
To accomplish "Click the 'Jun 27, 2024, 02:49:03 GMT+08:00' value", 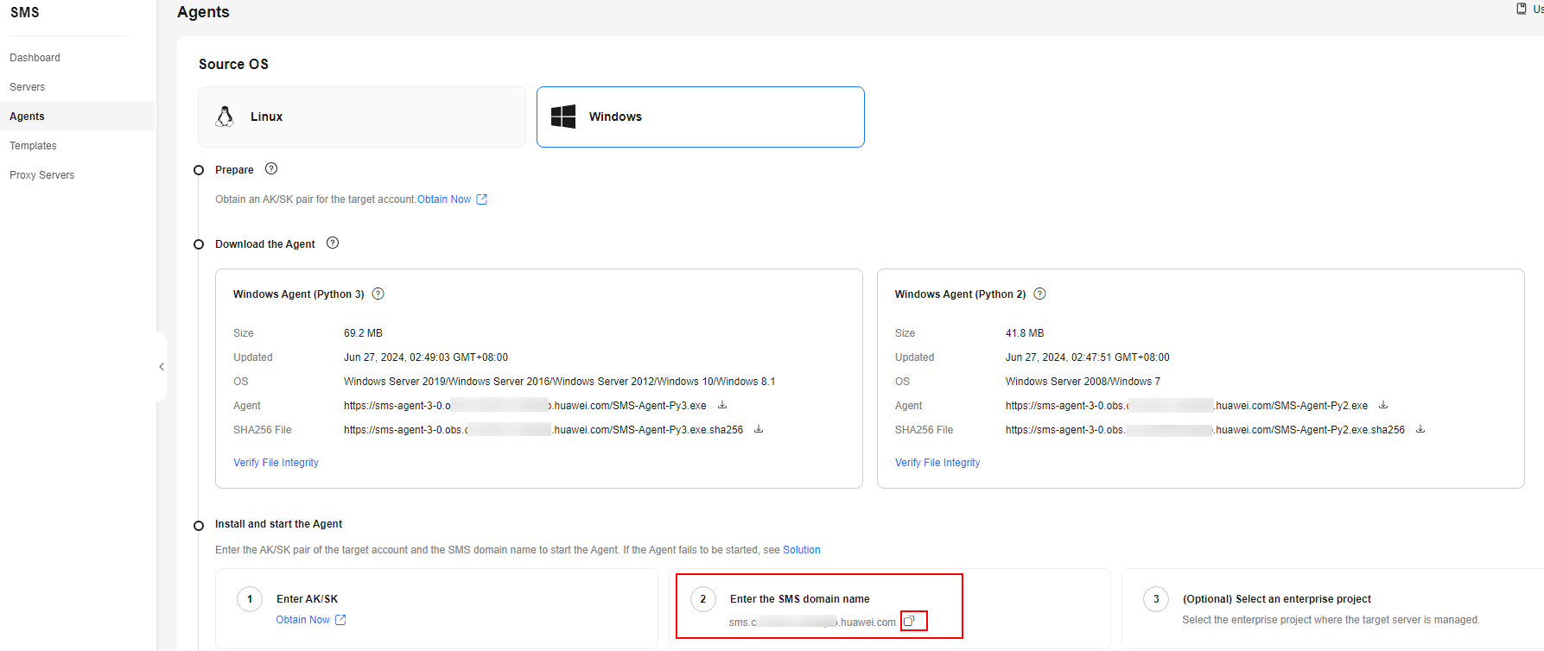I will coord(426,357).
